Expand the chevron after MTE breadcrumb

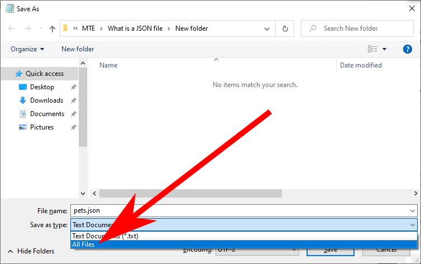pyautogui.click(x=101, y=28)
